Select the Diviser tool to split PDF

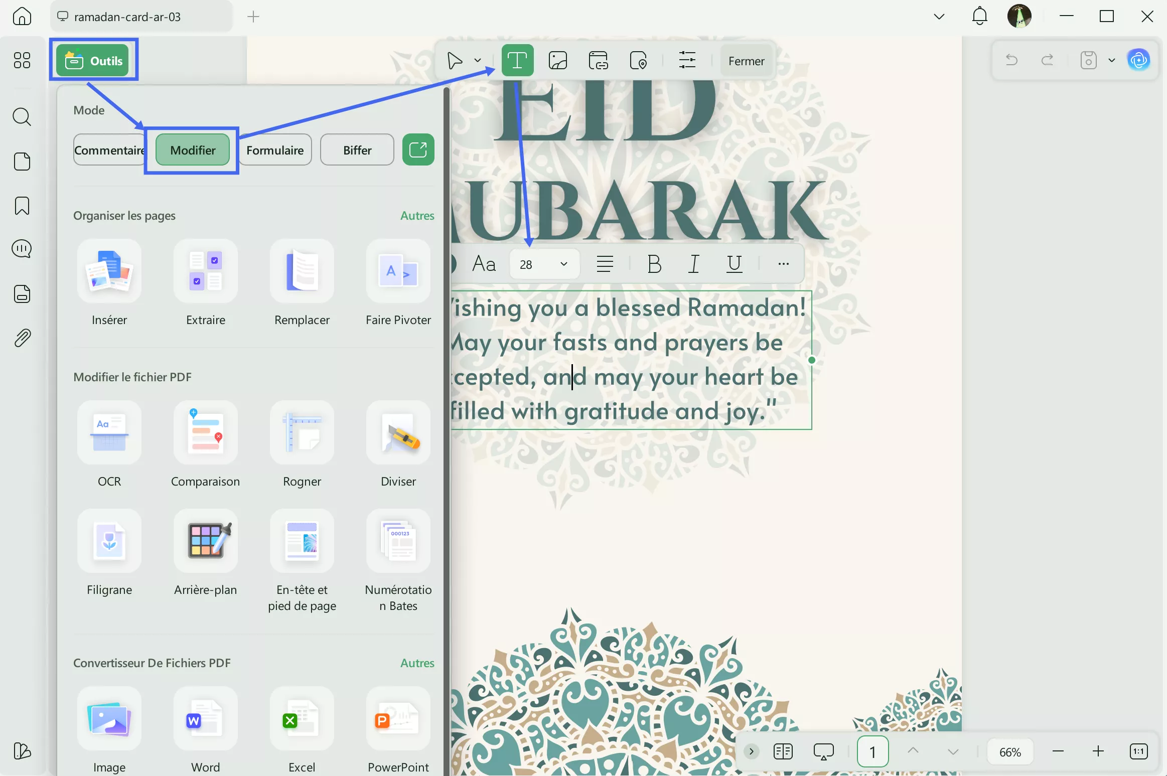[x=398, y=441]
